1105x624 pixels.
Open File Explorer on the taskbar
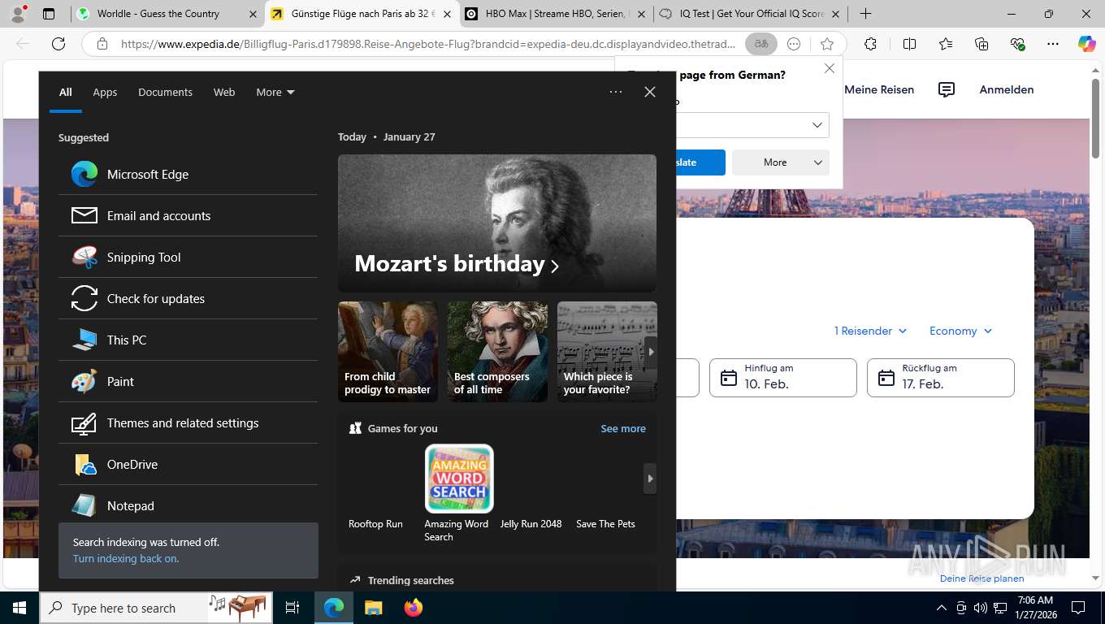tap(373, 608)
